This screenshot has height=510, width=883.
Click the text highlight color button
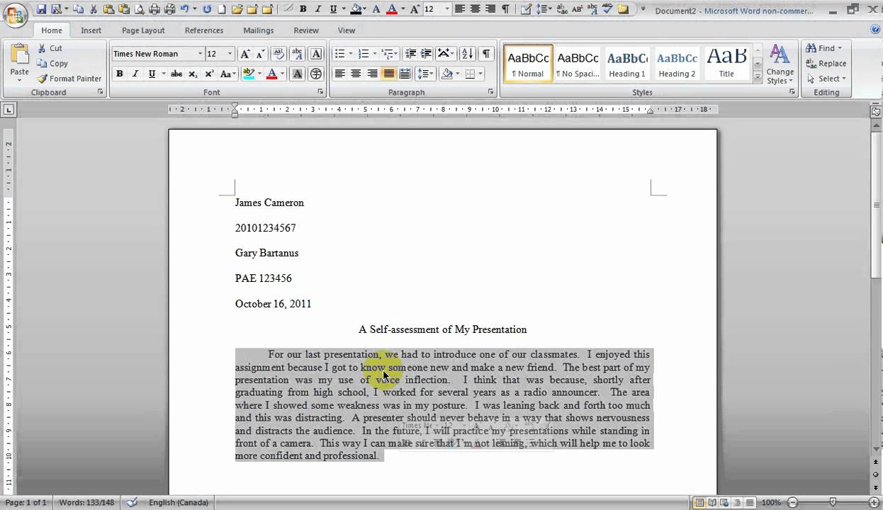[248, 74]
